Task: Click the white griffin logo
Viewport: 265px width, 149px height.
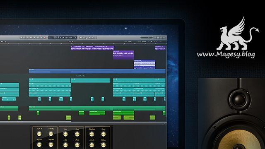Action: point(237,34)
